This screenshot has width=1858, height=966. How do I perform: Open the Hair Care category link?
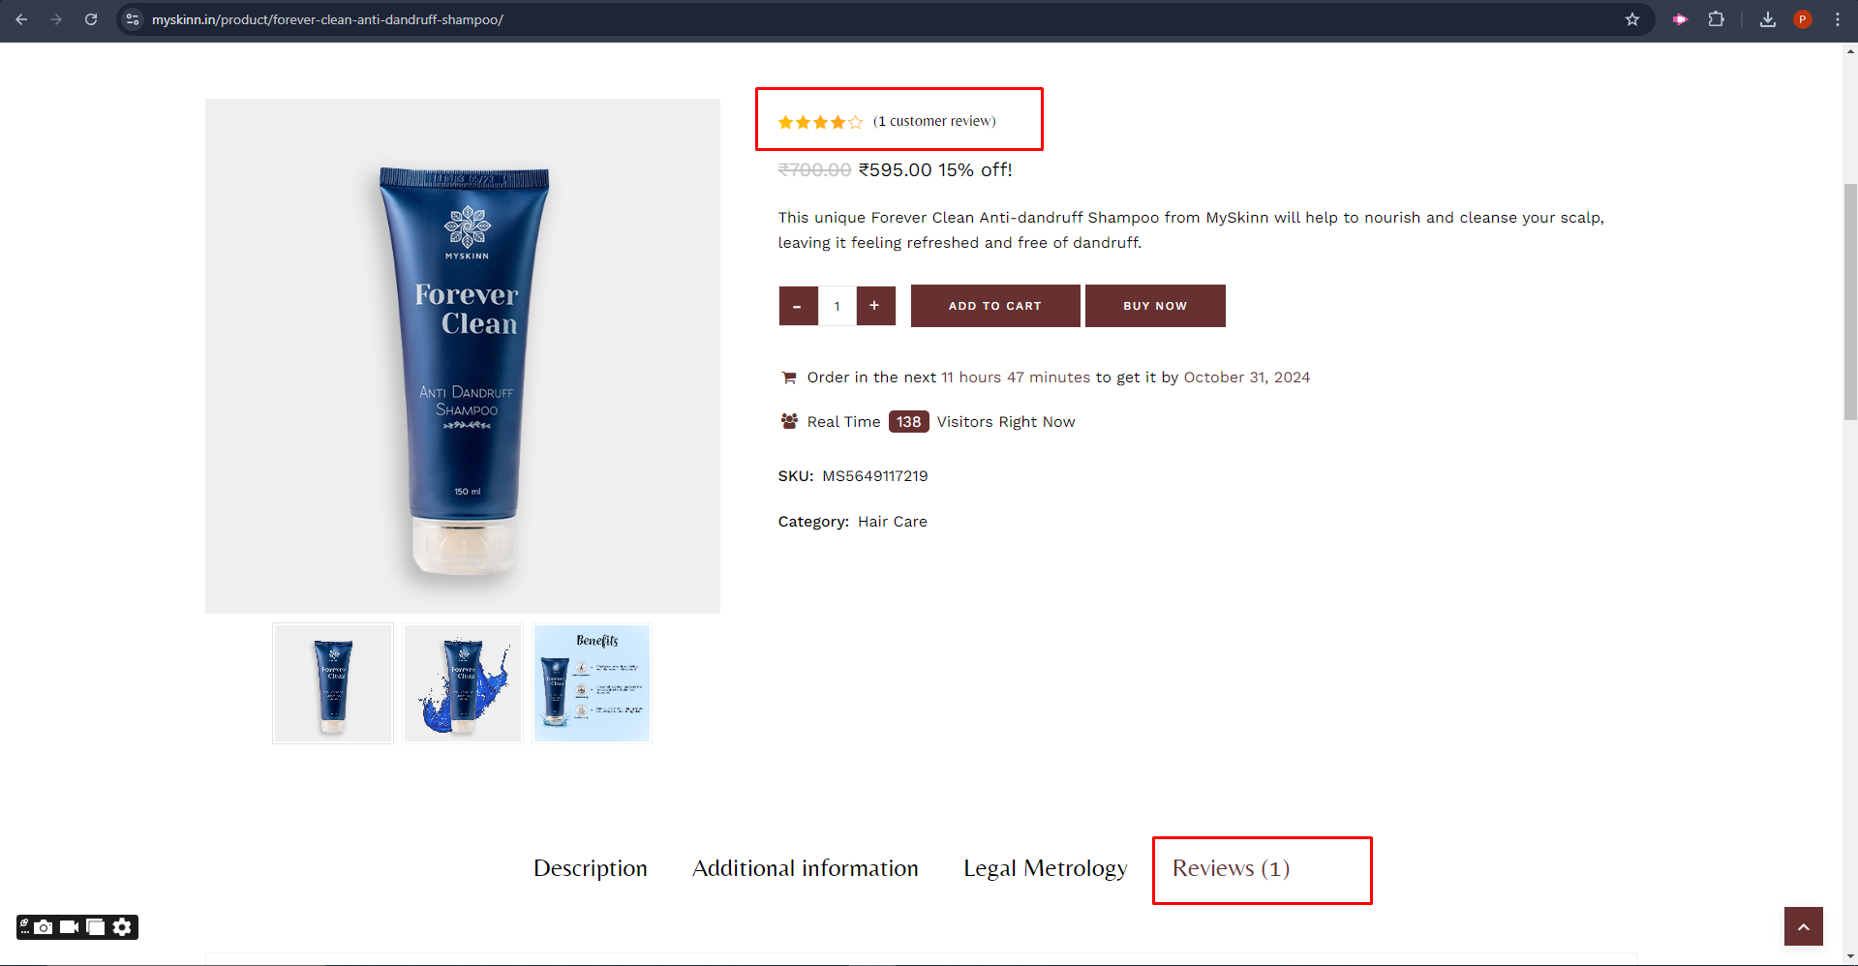click(893, 522)
